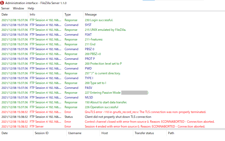Click the Path column header
225x141 pixels.
(196, 133)
